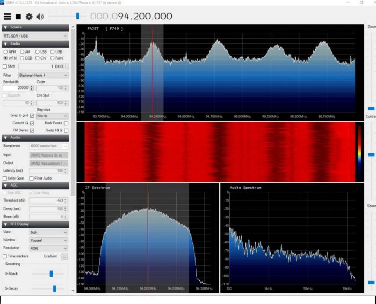The width and height of the screenshot is (376, 304).
Task: Open the audio Input device dropdown
Action: (49, 155)
